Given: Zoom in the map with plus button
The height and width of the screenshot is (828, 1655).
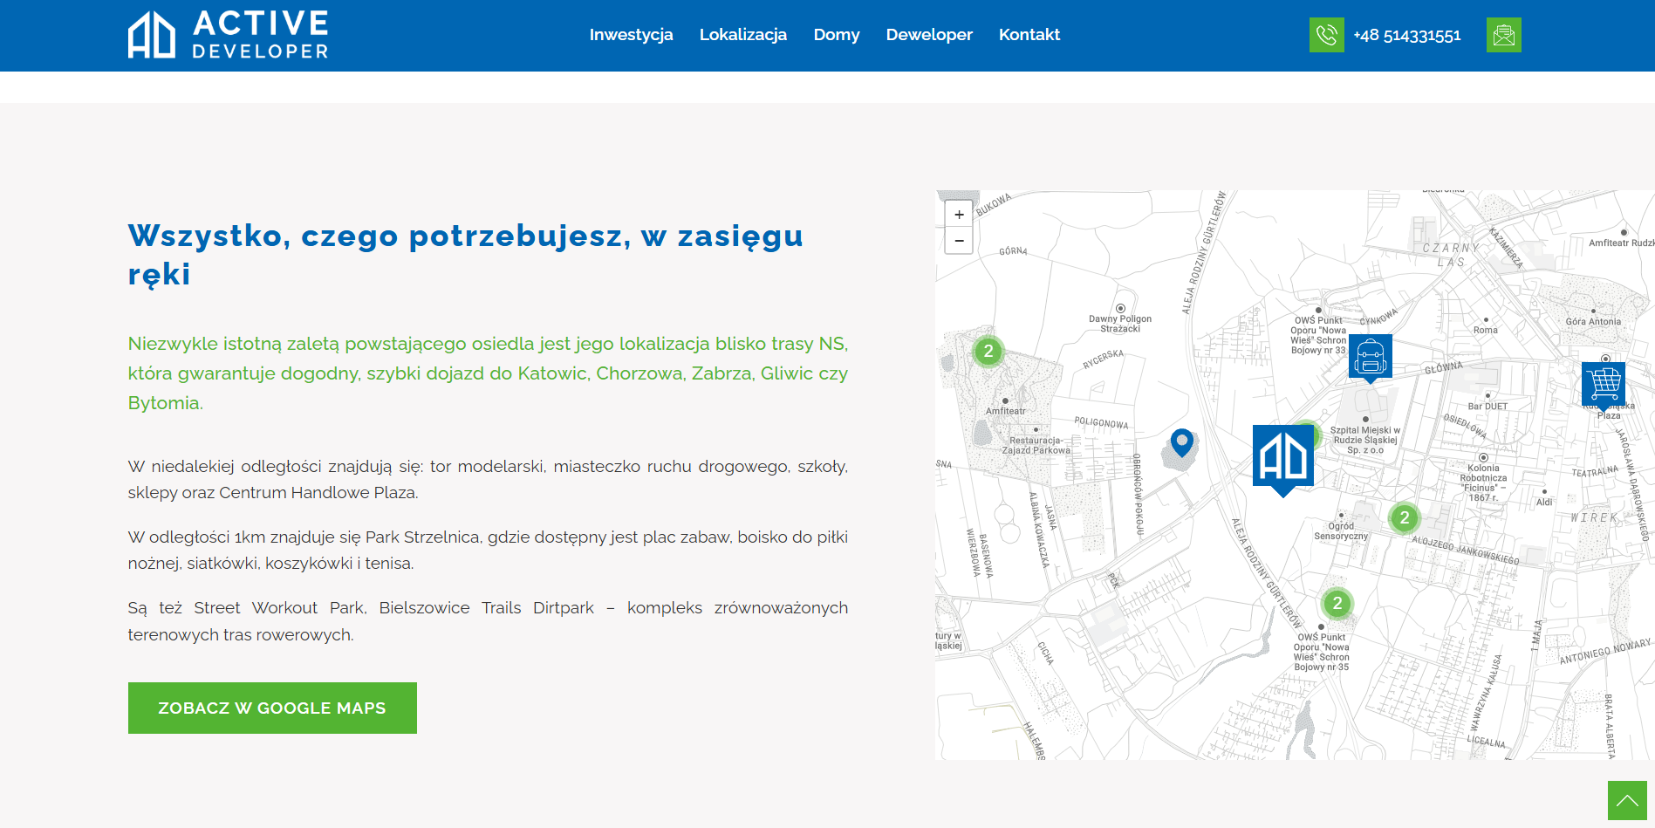Looking at the screenshot, I should (x=959, y=215).
